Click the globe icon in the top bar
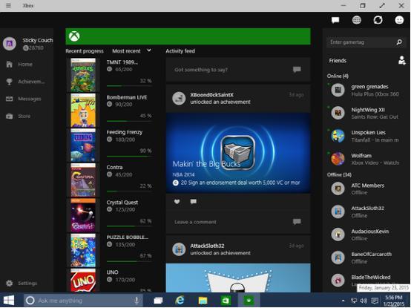This screenshot has width=411, height=308. pyautogui.click(x=357, y=20)
